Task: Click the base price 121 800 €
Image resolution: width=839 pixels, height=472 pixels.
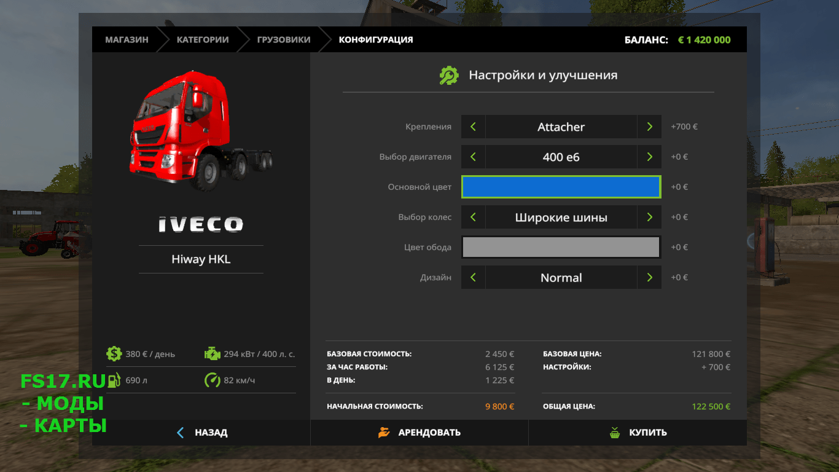Action: (711, 354)
